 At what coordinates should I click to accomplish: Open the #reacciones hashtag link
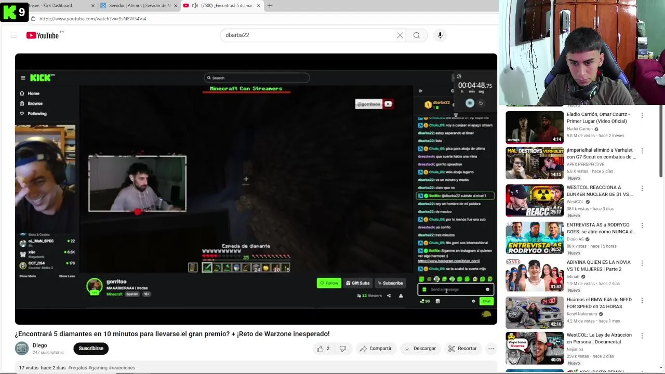point(122,368)
